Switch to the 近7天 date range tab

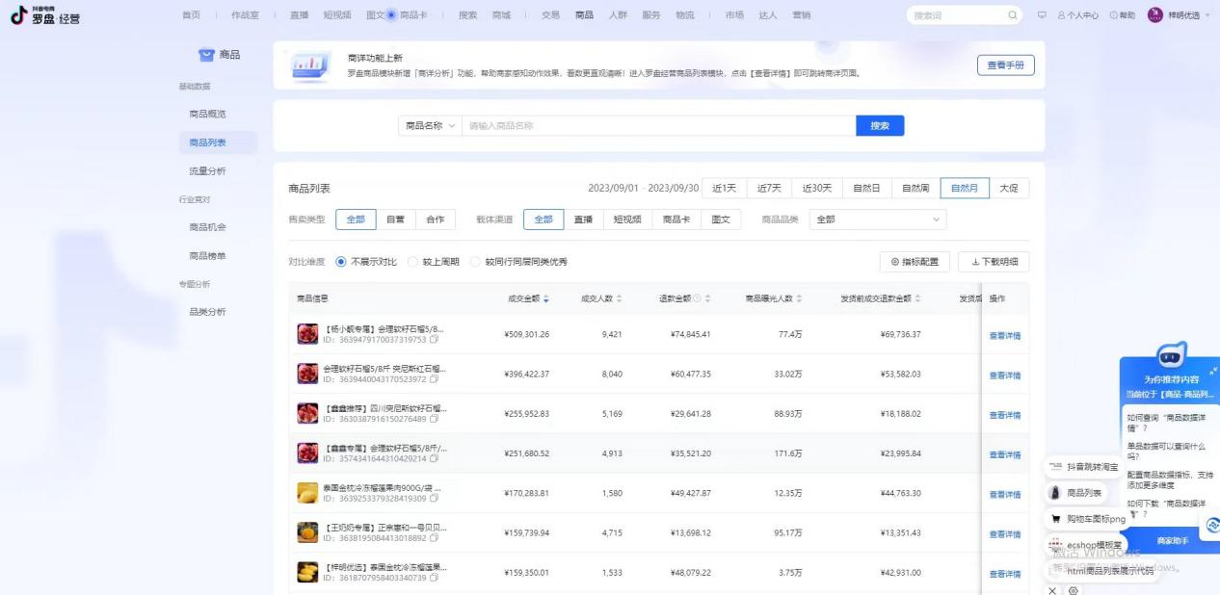tap(768, 188)
